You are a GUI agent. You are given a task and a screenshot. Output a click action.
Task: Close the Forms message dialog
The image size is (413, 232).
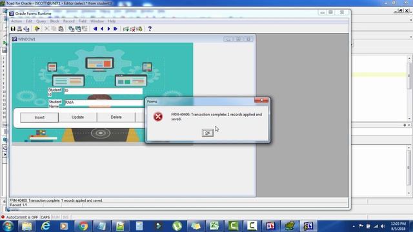pyautogui.click(x=261, y=101)
